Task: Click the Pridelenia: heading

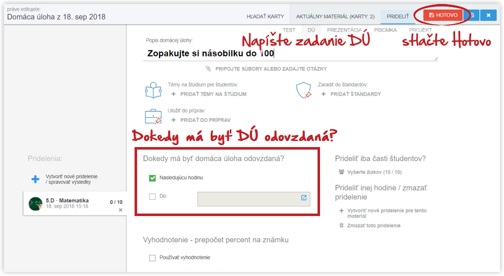Action: (45, 159)
